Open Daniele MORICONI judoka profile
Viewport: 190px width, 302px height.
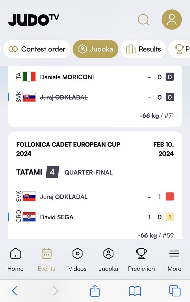(x=67, y=77)
